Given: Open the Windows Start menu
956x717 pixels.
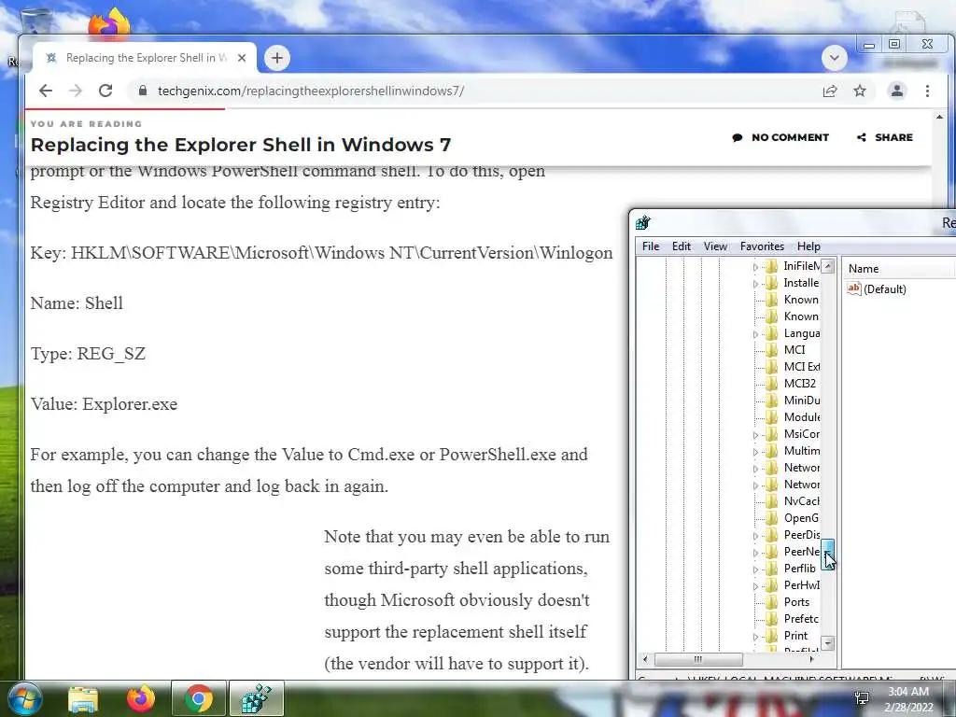Looking at the screenshot, I should pyautogui.click(x=24, y=698).
